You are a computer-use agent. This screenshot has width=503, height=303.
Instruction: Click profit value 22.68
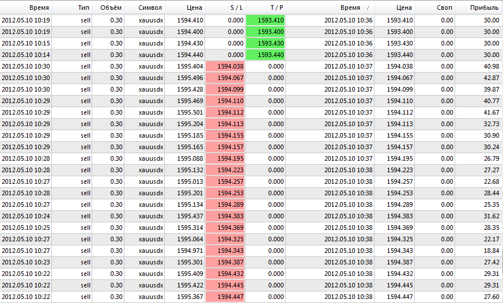click(492, 181)
